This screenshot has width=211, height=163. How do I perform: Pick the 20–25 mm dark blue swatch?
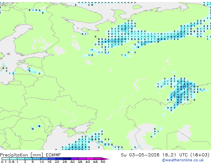click(60, 159)
